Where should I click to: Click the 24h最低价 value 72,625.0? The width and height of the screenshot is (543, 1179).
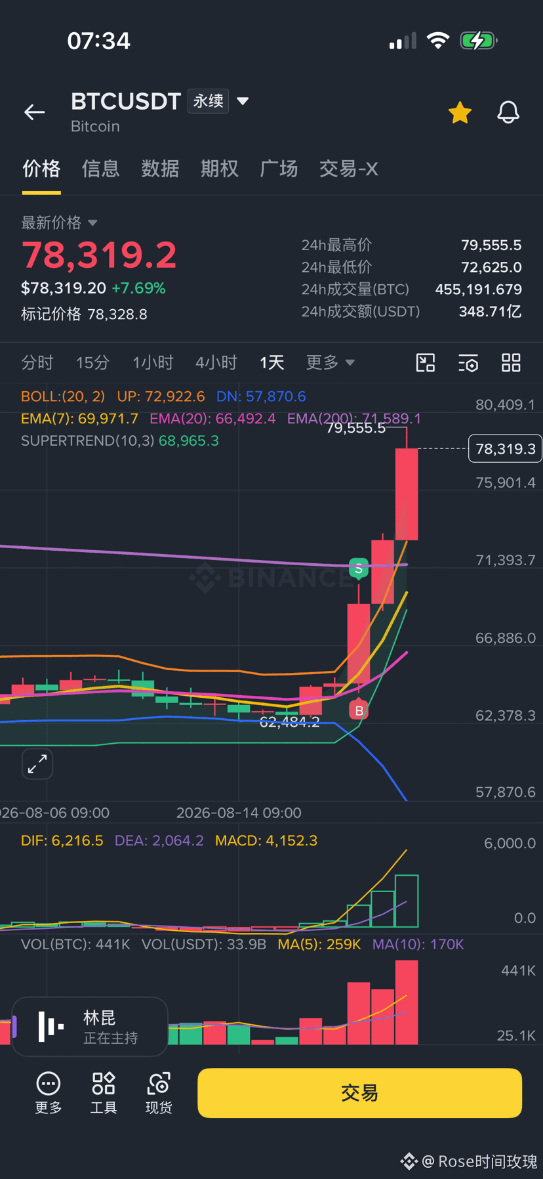point(491,267)
